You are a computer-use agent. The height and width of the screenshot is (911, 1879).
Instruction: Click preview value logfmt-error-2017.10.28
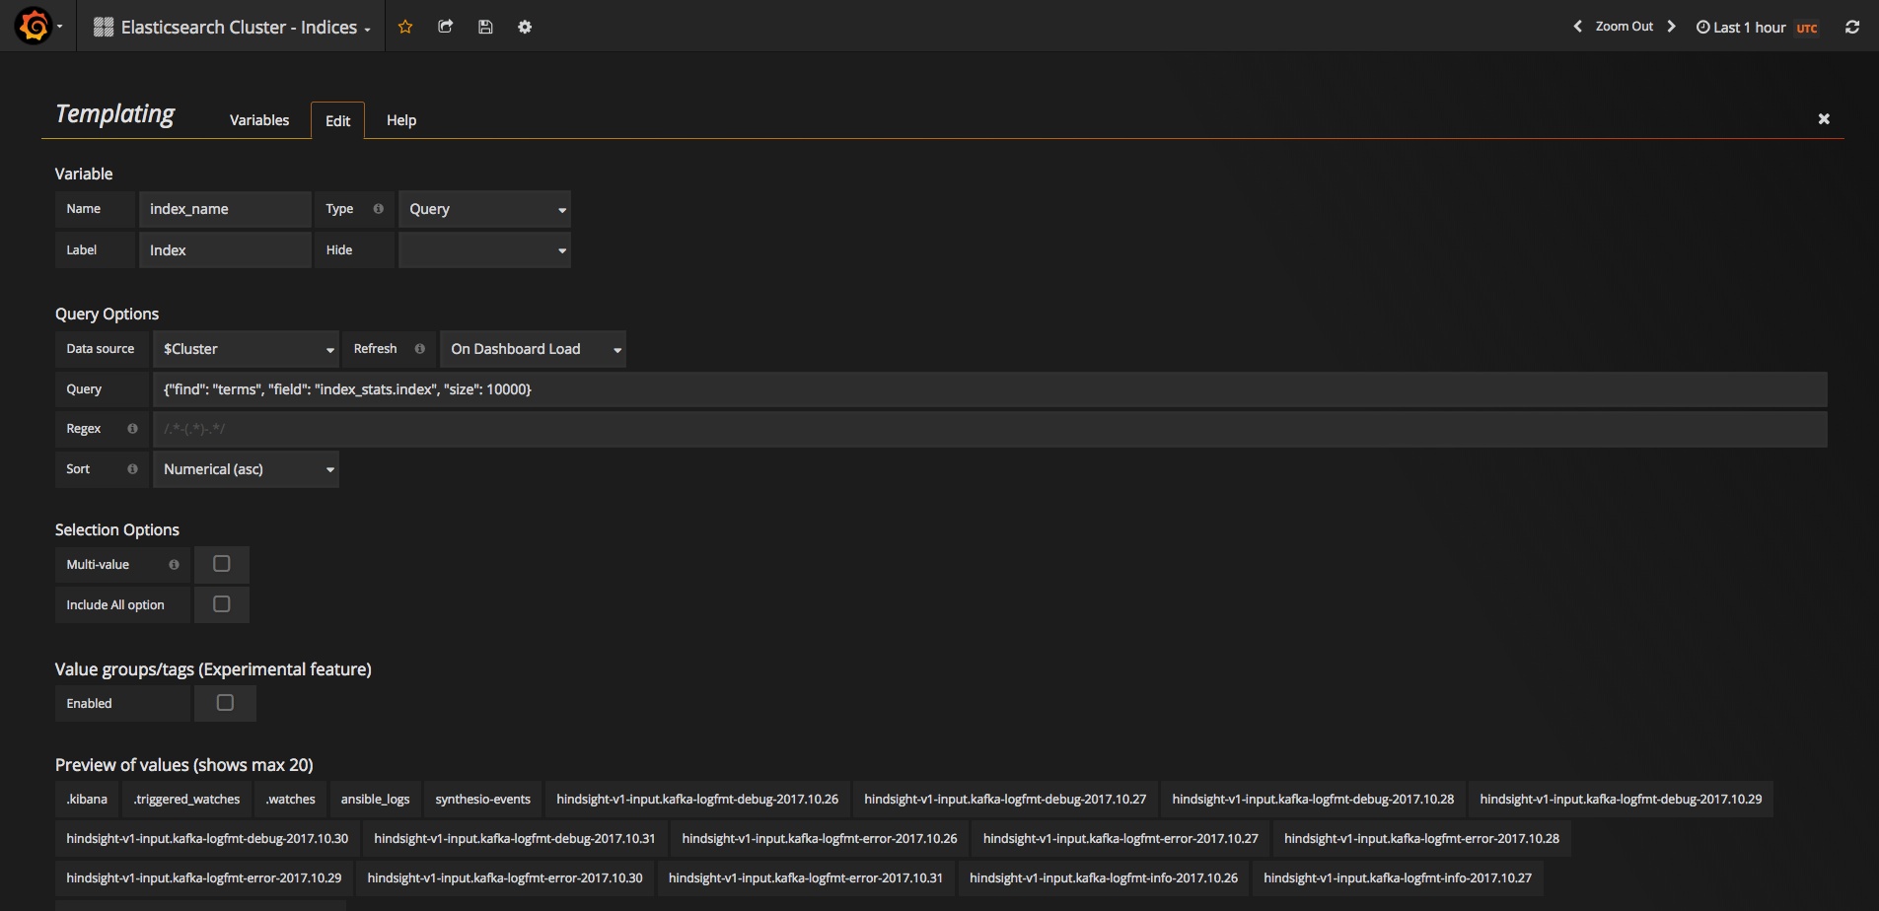(1421, 839)
